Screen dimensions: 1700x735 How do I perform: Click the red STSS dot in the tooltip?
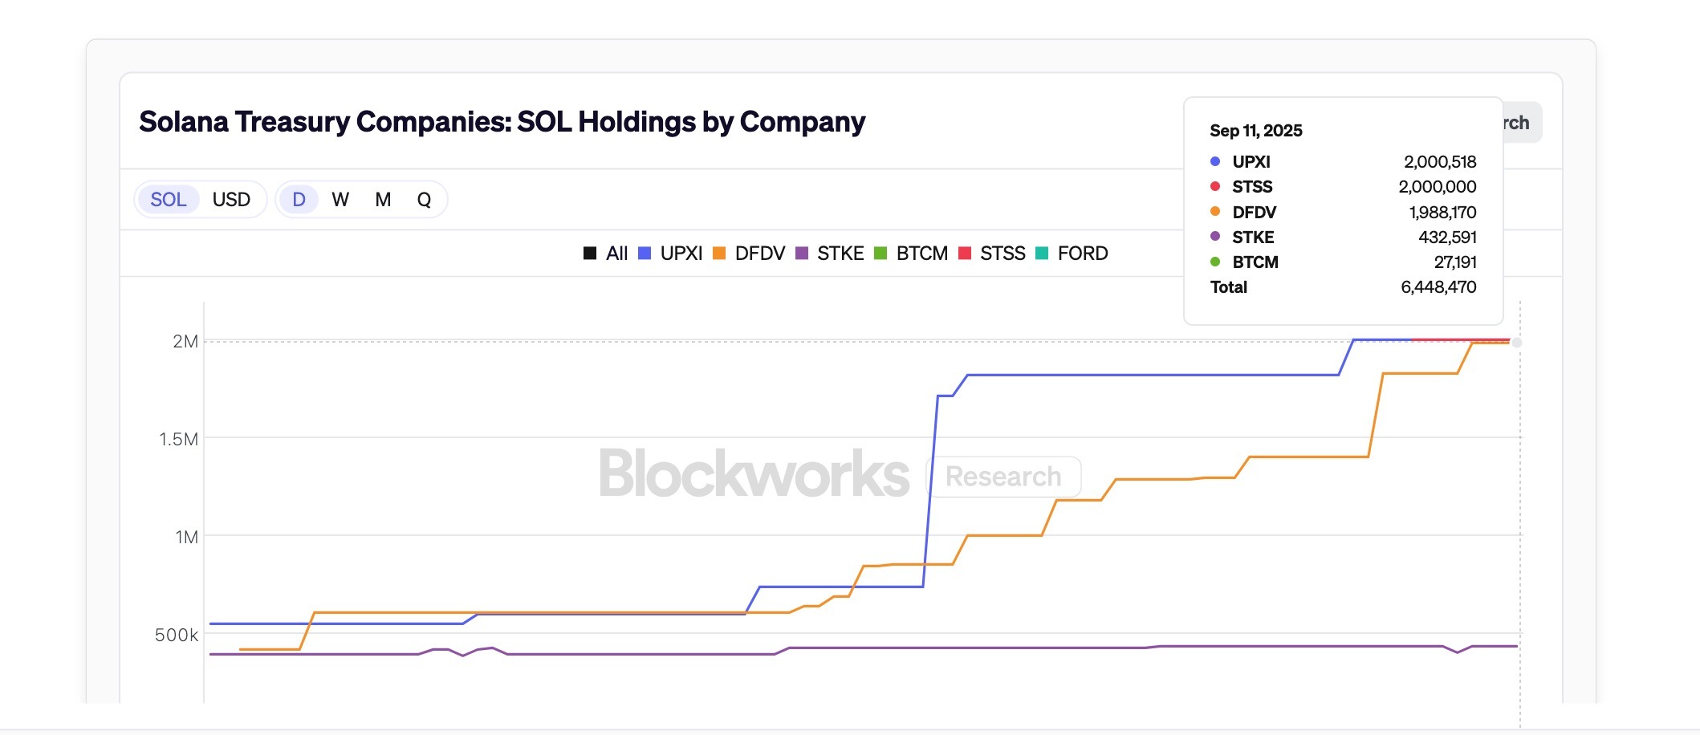1217,187
